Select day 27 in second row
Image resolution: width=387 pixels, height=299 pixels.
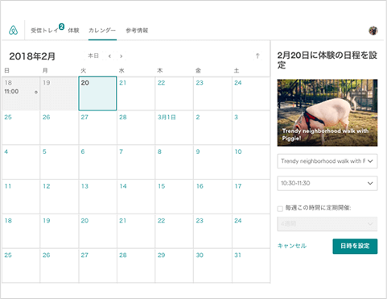click(x=97, y=128)
